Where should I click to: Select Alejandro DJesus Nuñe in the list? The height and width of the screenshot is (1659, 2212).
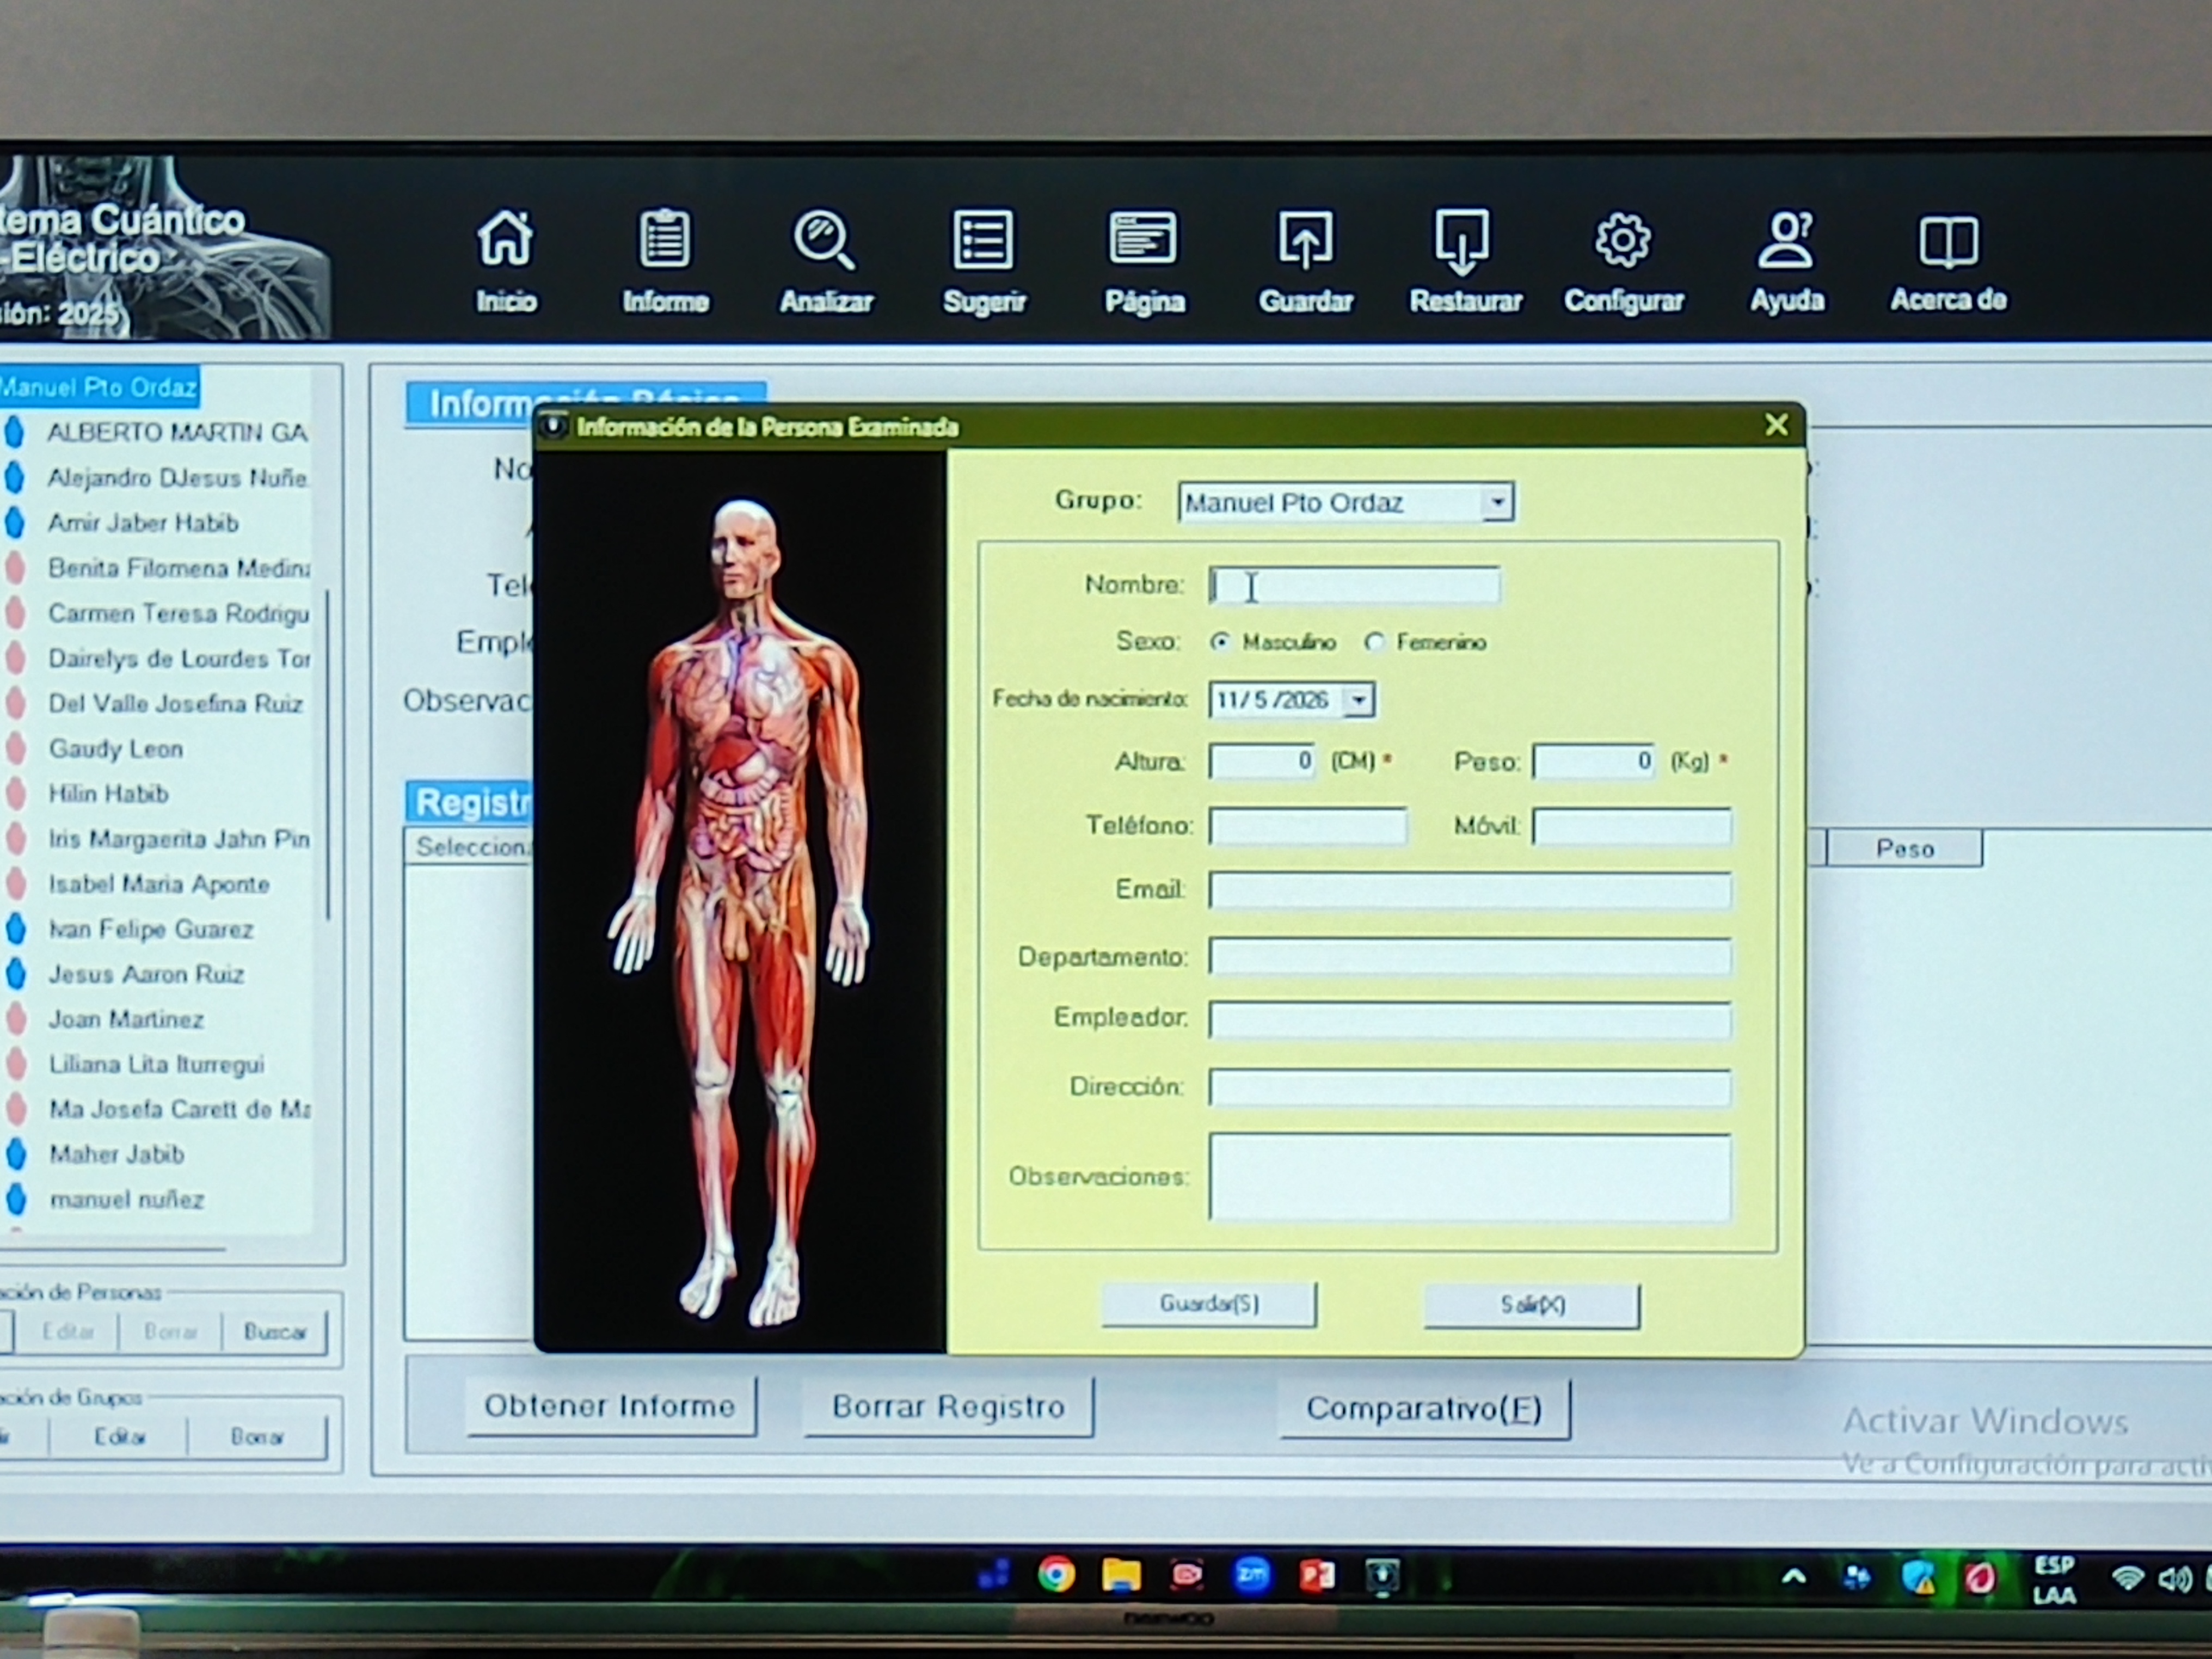tap(177, 478)
